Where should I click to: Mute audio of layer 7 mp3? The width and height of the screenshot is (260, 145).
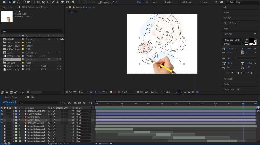coord(5,129)
